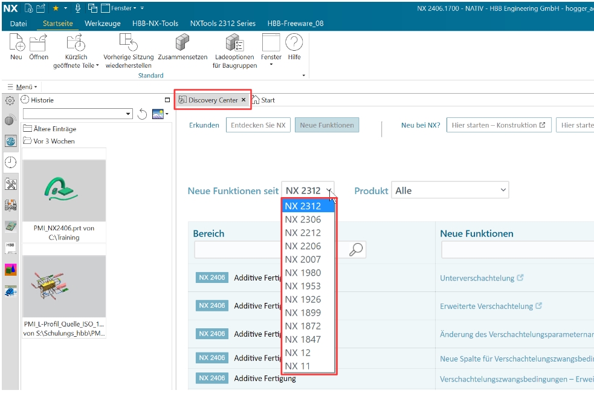Open PMI_L-Profil_Quelle_ISO thumbnail

[x=64, y=286]
